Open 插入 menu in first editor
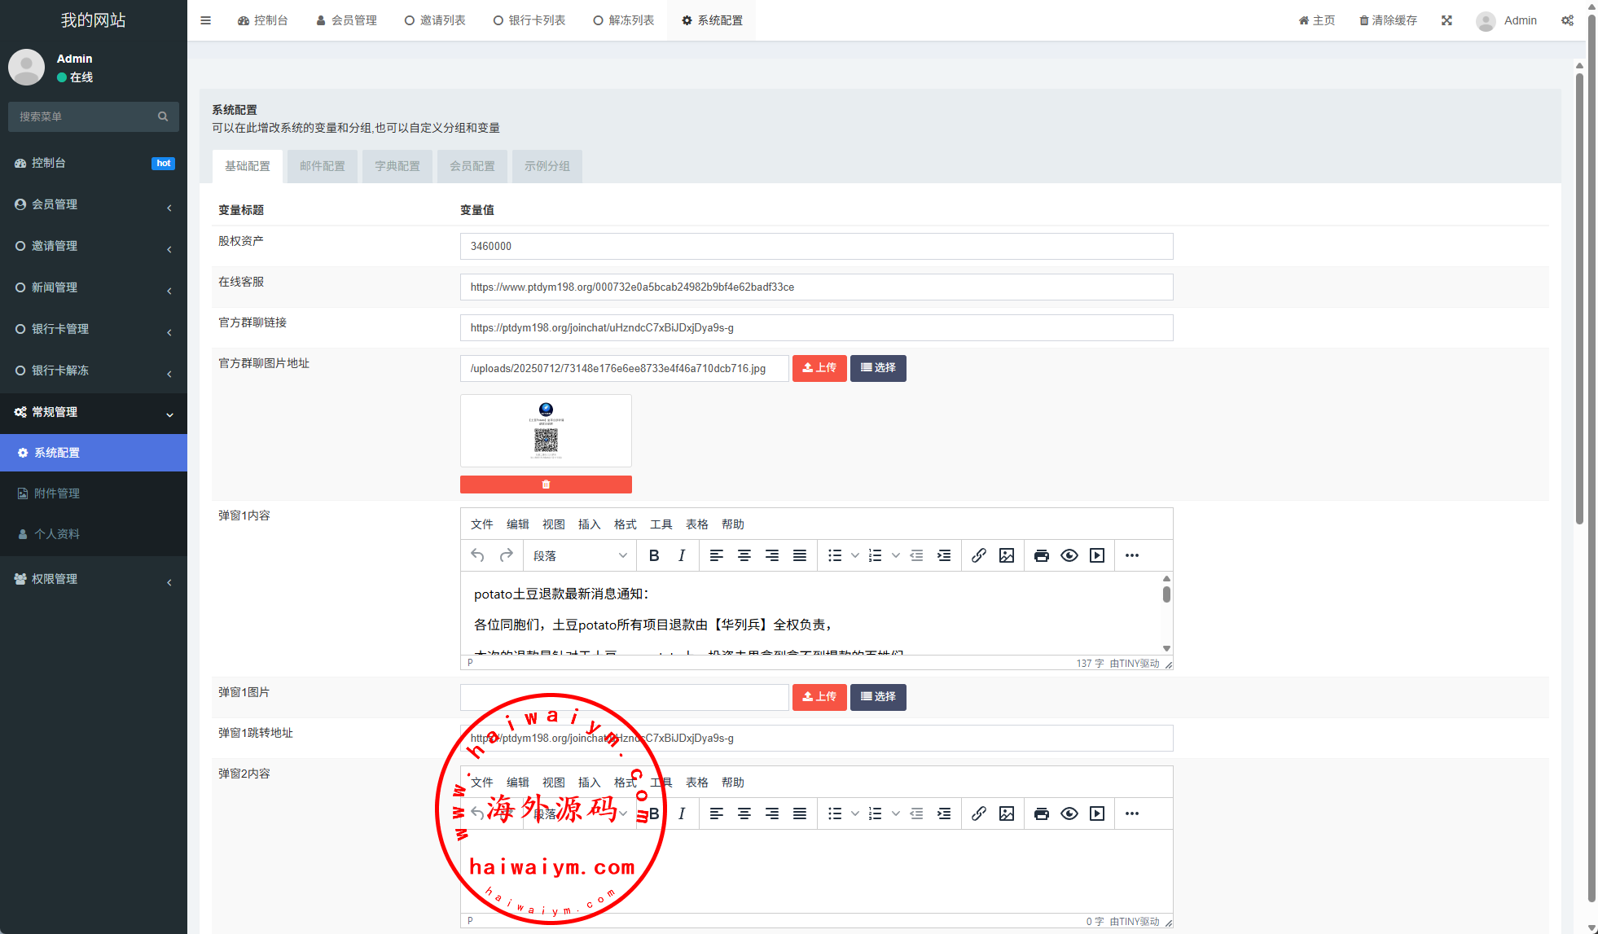The height and width of the screenshot is (934, 1598). (x=589, y=524)
